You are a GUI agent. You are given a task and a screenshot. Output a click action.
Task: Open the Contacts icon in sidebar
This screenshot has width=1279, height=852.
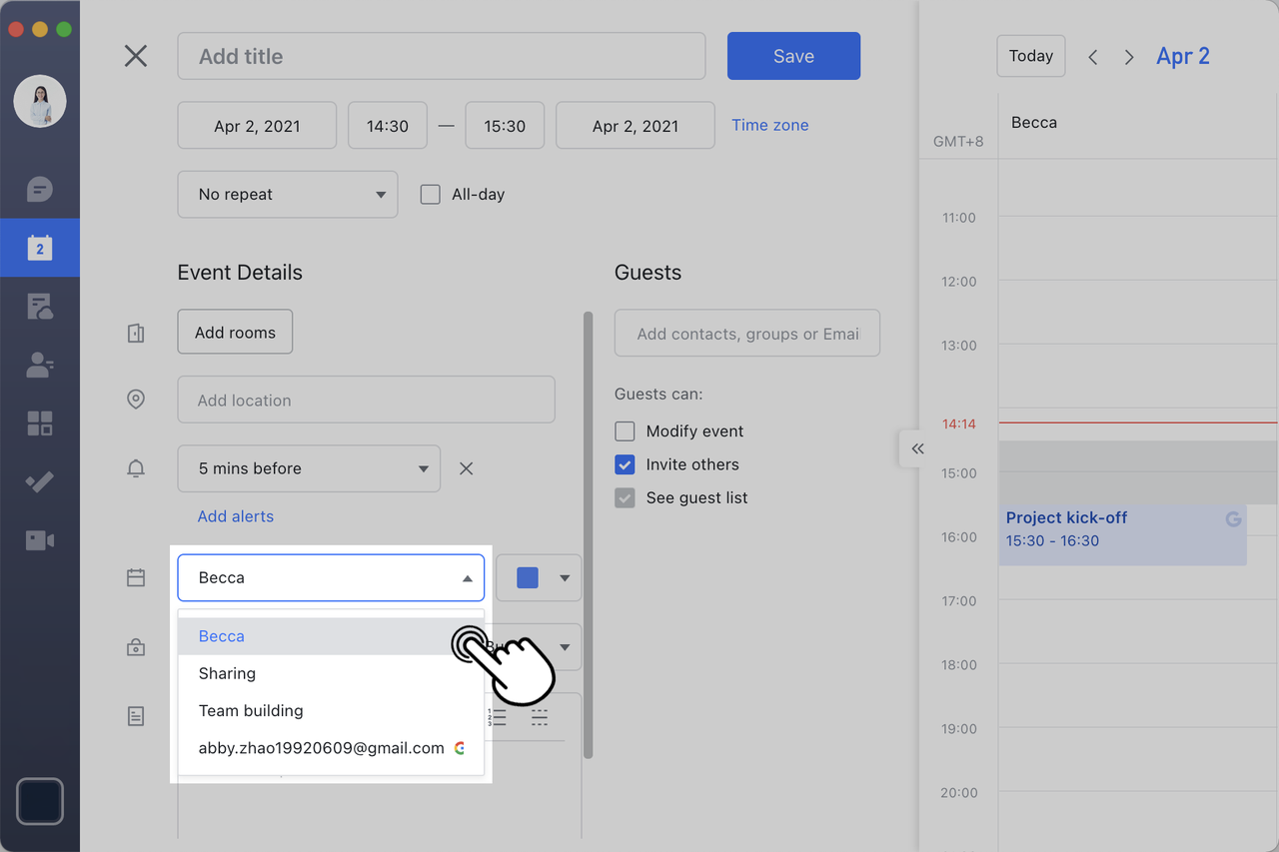(x=40, y=366)
